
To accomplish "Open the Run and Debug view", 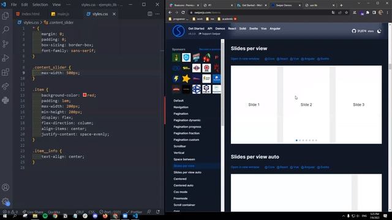I will coord(6,58).
